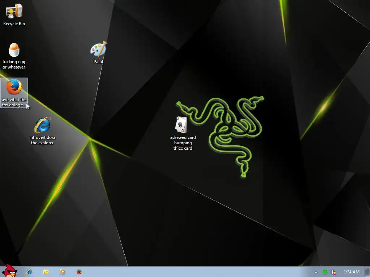Click the 'Paint' icon label text
The image size is (370, 277).
tap(98, 61)
